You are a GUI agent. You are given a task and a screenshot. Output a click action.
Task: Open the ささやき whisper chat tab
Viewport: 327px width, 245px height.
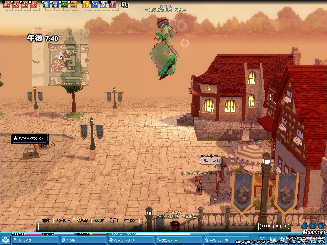click(x=82, y=221)
